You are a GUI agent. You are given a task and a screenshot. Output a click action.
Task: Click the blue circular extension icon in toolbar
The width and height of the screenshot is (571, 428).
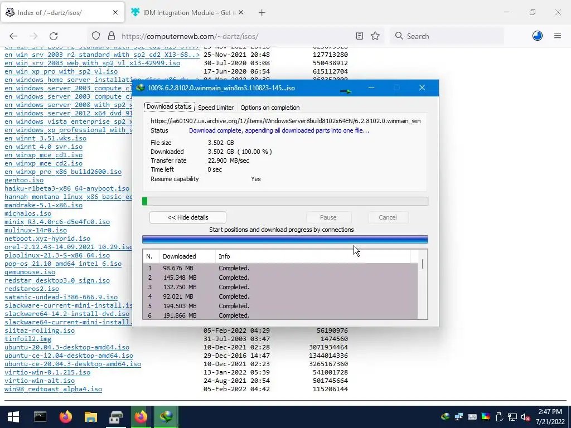(x=538, y=36)
